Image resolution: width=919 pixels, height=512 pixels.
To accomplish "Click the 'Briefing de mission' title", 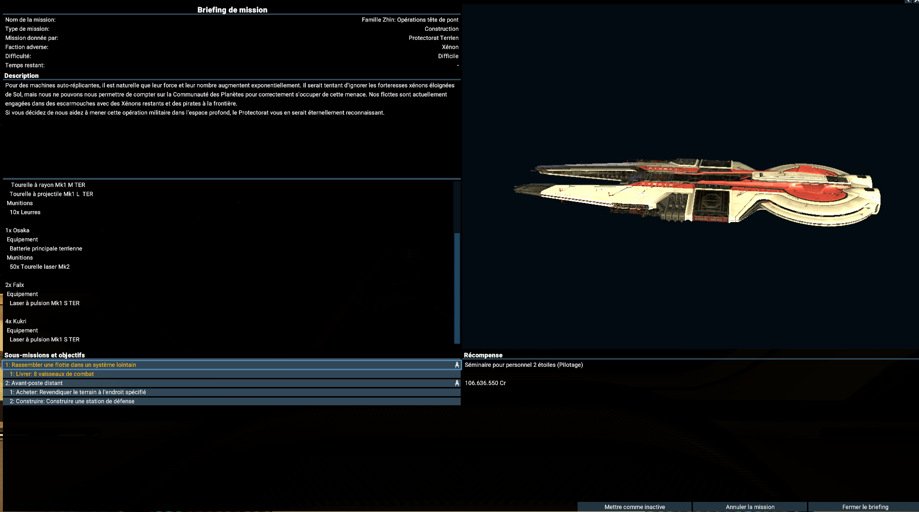I will pyautogui.click(x=232, y=10).
